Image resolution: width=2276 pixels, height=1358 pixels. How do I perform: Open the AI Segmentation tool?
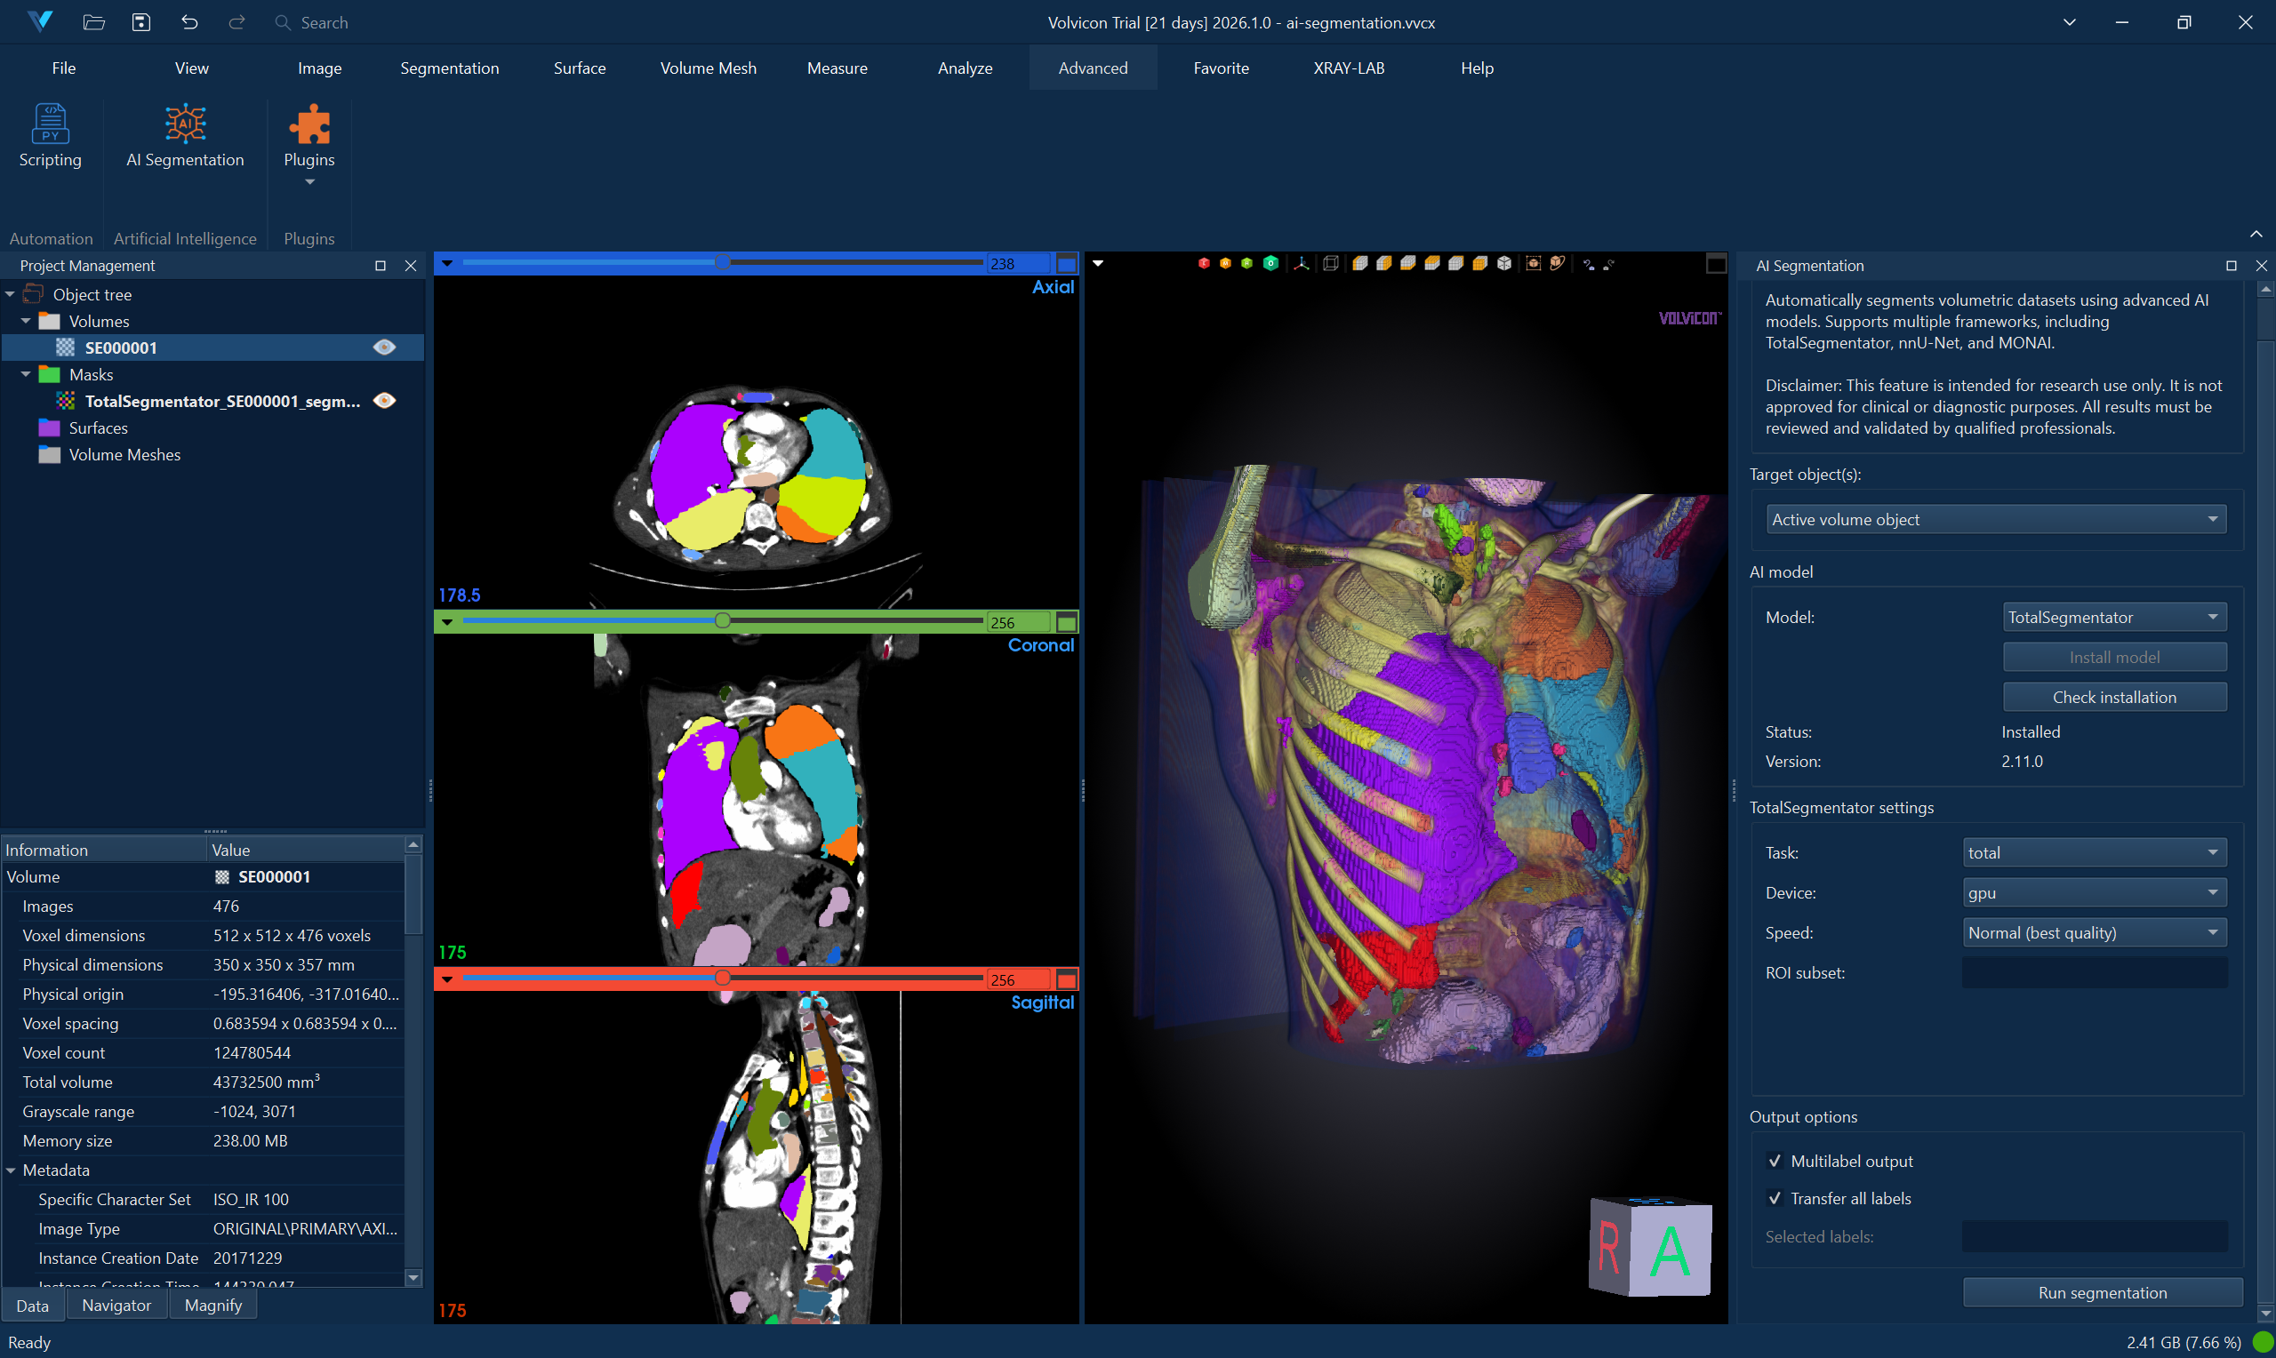point(185,135)
